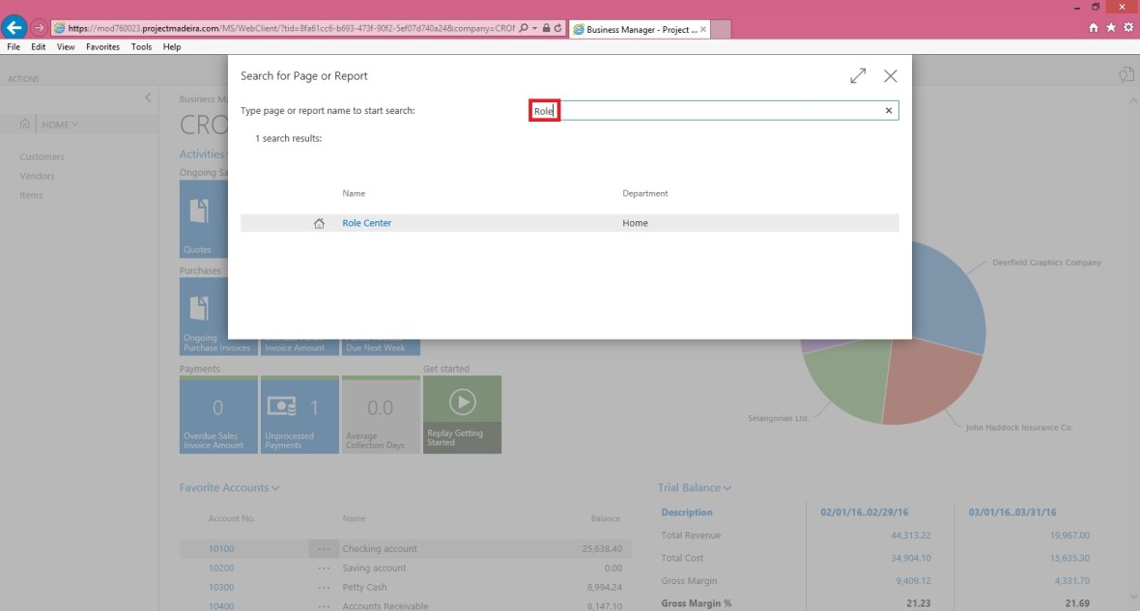Refresh the page using address bar icon

557,29
